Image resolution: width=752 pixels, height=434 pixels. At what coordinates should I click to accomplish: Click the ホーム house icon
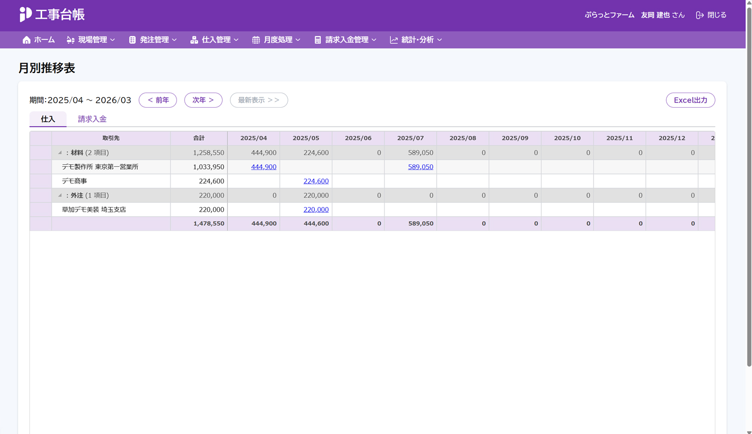(x=27, y=40)
